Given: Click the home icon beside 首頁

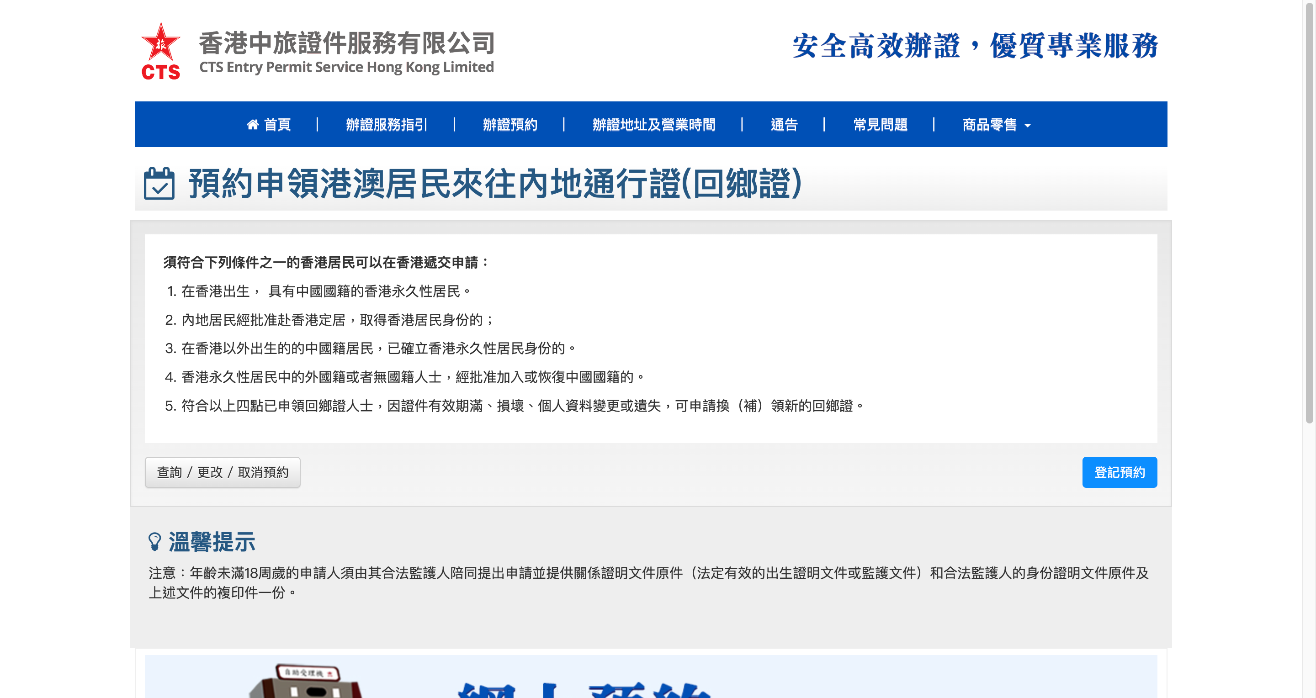Looking at the screenshot, I should pos(252,125).
